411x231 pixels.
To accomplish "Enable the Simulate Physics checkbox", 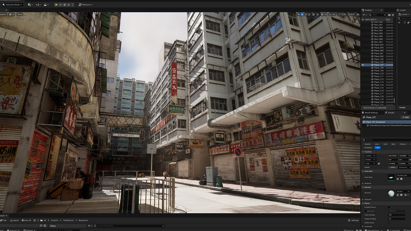I will point(389,207).
